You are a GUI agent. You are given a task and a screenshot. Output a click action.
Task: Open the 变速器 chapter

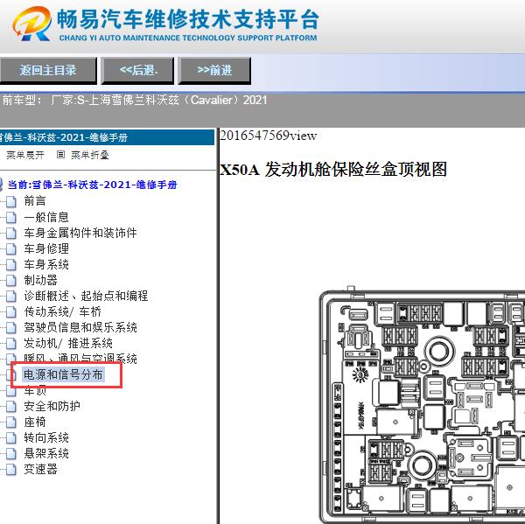coord(40,469)
